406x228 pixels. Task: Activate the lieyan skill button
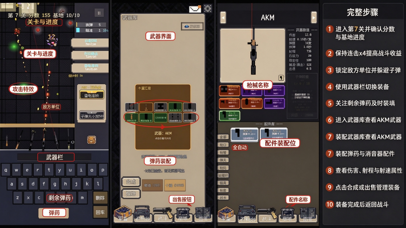pyautogui.click(x=90, y=55)
